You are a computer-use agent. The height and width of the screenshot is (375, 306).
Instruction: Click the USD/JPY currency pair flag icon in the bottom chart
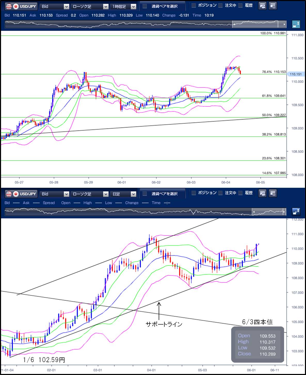pyautogui.click(x=12, y=194)
